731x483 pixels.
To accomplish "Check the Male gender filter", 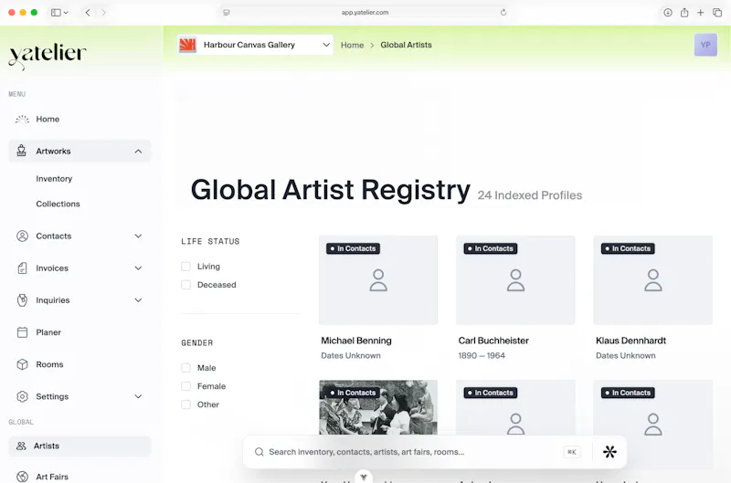I will [186, 368].
